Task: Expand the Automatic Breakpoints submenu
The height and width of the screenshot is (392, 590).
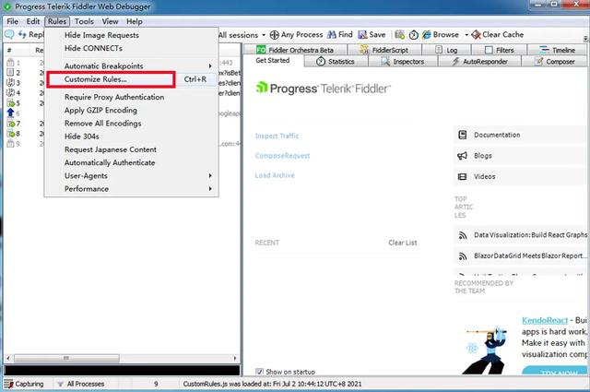Action: click(x=131, y=65)
